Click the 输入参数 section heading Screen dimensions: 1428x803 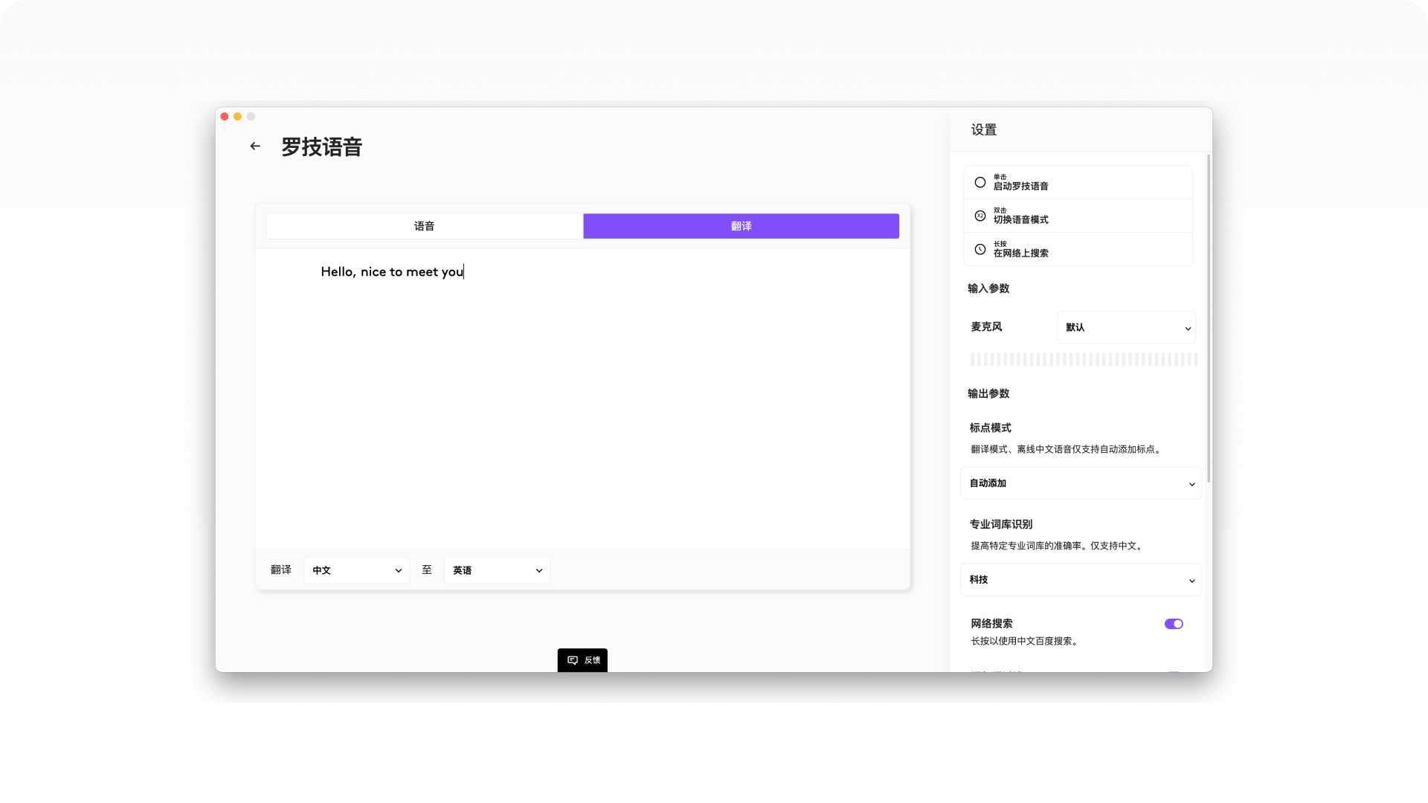(x=988, y=288)
